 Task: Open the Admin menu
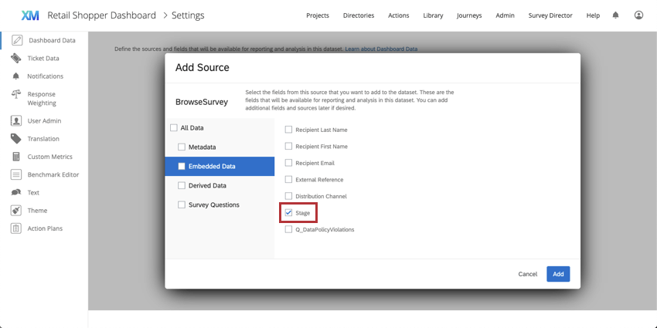click(505, 15)
